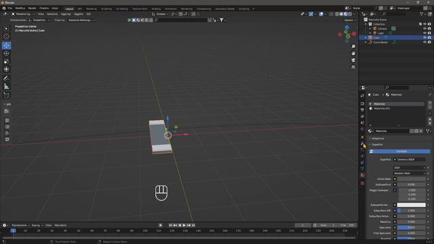Image resolution: width=434 pixels, height=244 pixels.
Task: Select the Add Cube tool
Action: (6, 95)
